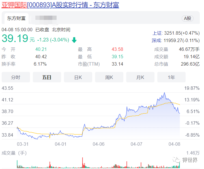Select the 东方财富 source tab
204x169 pixels.
click(16, 18)
